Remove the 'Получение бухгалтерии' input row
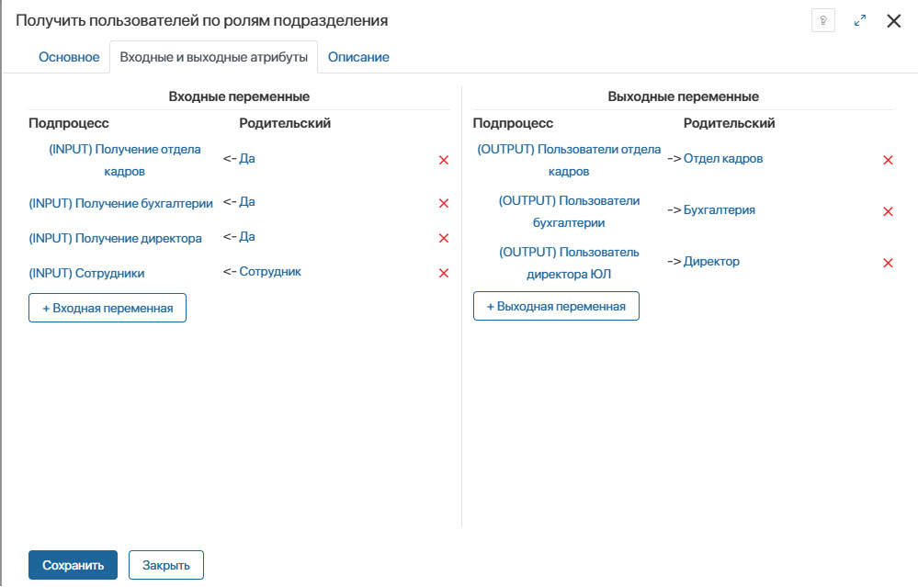 pyautogui.click(x=444, y=203)
